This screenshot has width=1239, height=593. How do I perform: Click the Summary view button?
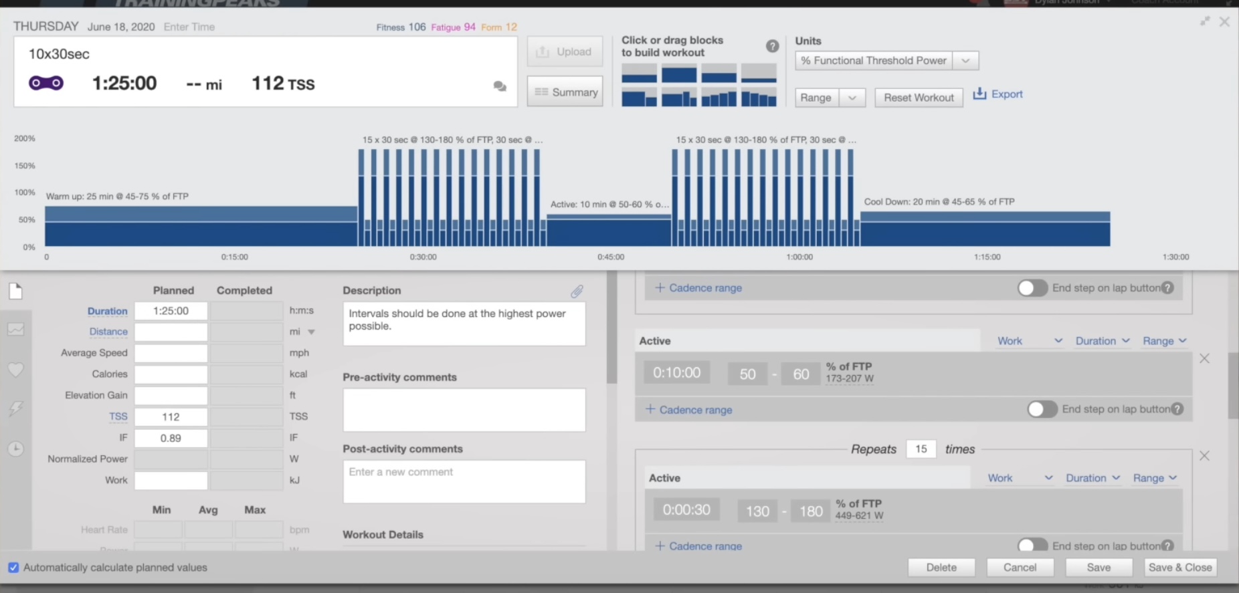click(565, 92)
